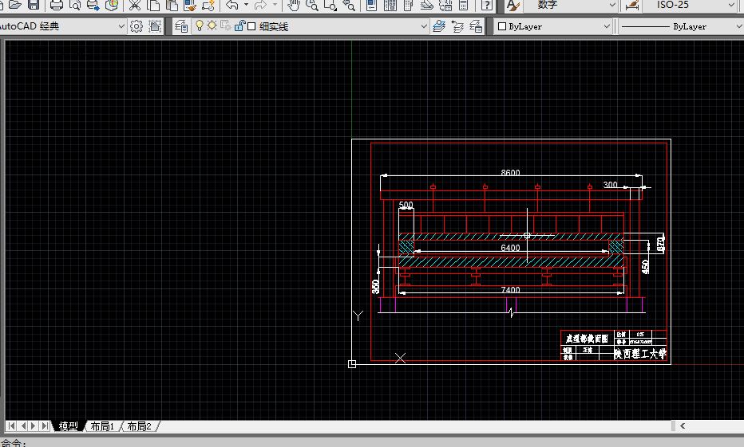Switch to the 布局1 layout tab

coord(101,426)
